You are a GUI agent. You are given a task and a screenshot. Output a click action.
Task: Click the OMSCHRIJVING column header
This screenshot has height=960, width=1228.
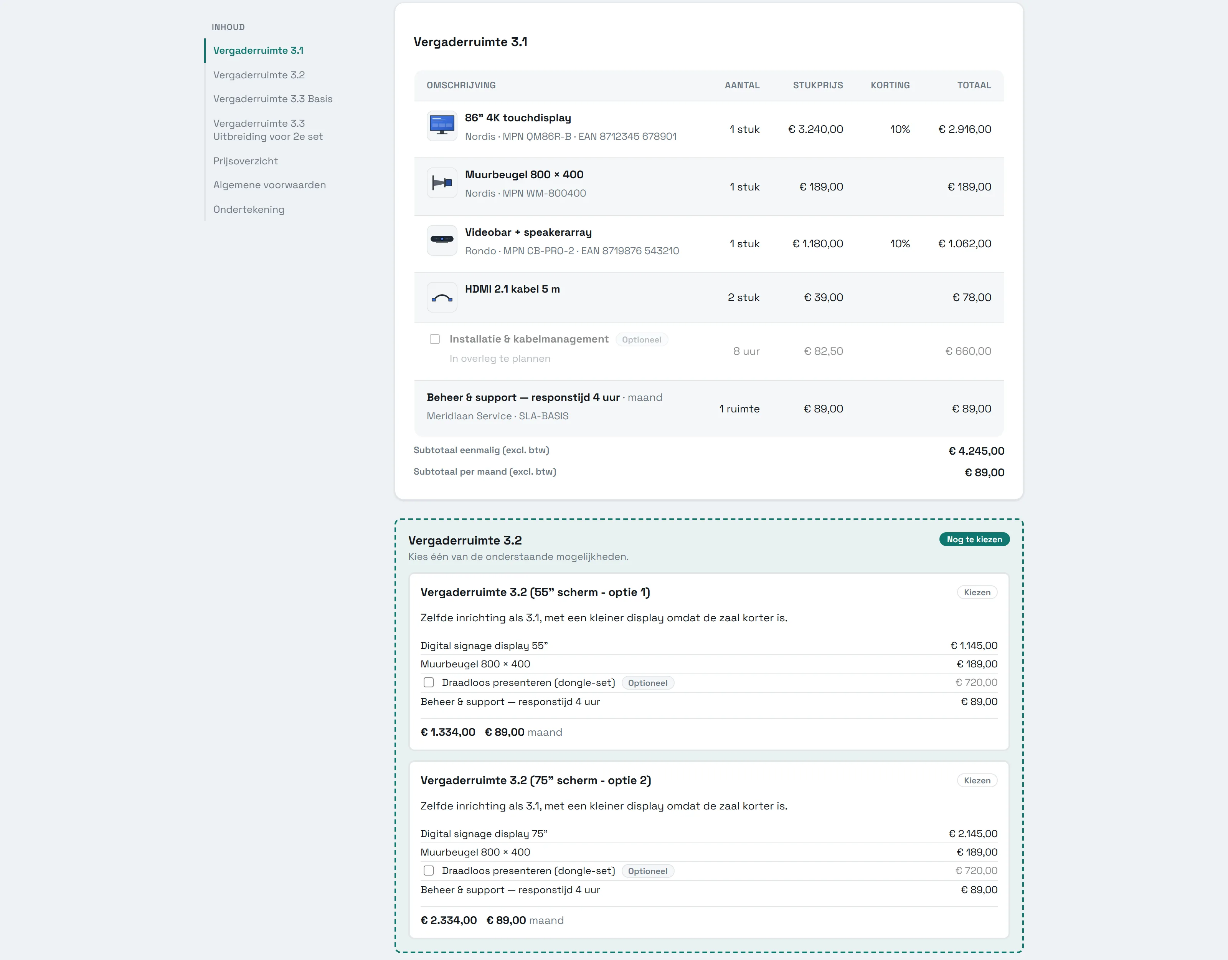point(461,86)
